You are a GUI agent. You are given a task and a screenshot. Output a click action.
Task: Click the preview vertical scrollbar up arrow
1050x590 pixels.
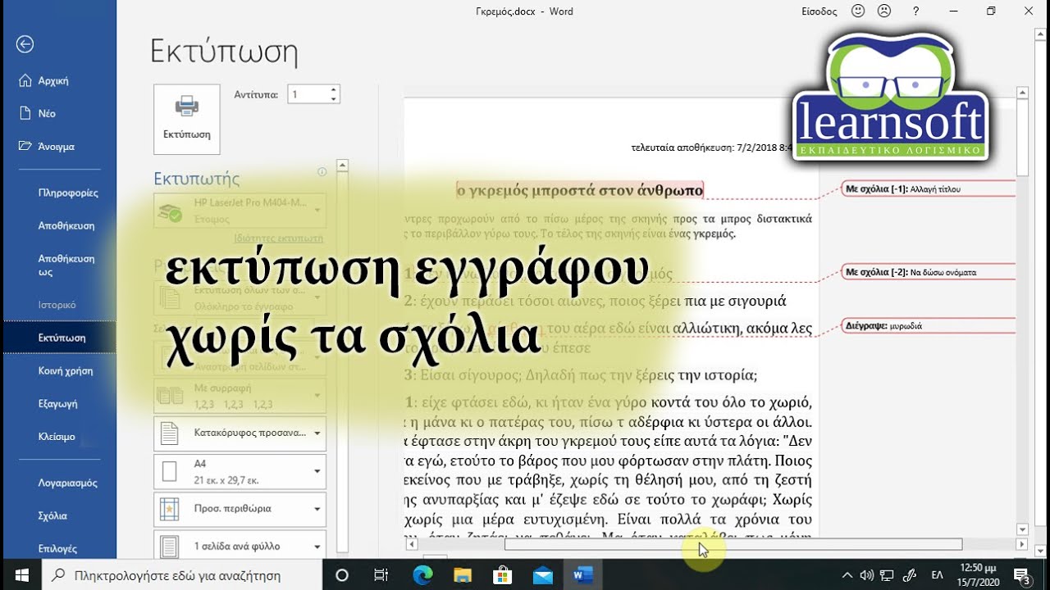click(1022, 93)
